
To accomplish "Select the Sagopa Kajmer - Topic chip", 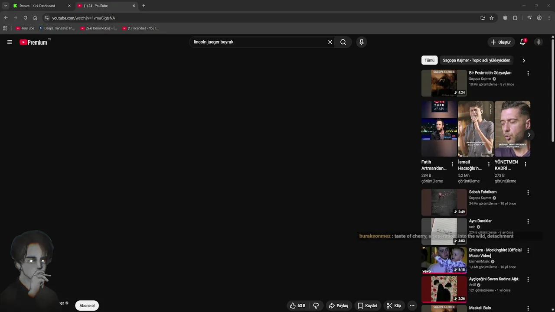I will point(477,60).
